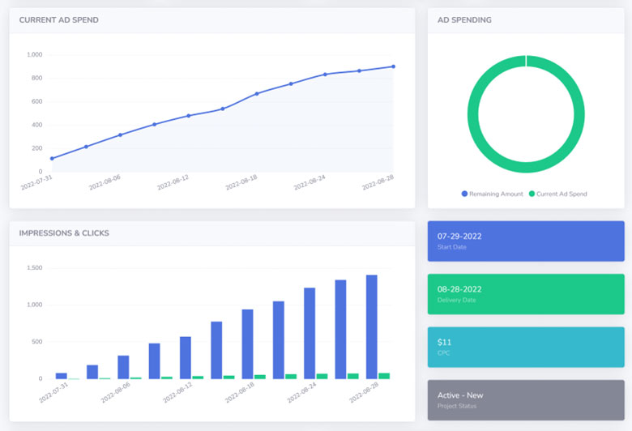Click the blue bar above the 2022-08-12 label
The height and width of the screenshot is (431, 632).
(186, 357)
